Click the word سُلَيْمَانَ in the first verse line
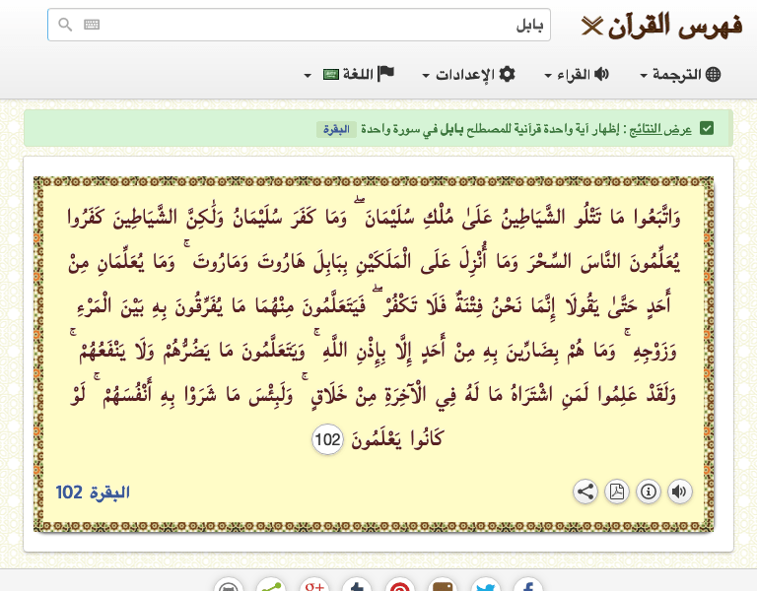The width and height of the screenshot is (757, 591). [x=390, y=217]
